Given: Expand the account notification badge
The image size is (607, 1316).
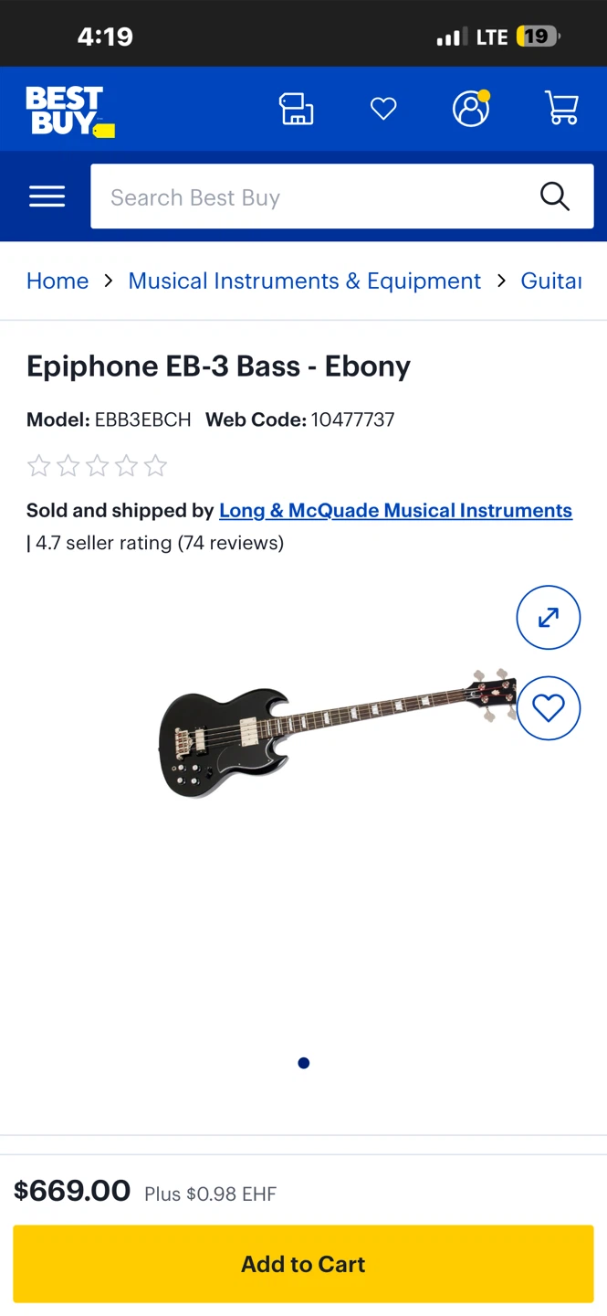Looking at the screenshot, I should (x=486, y=94).
